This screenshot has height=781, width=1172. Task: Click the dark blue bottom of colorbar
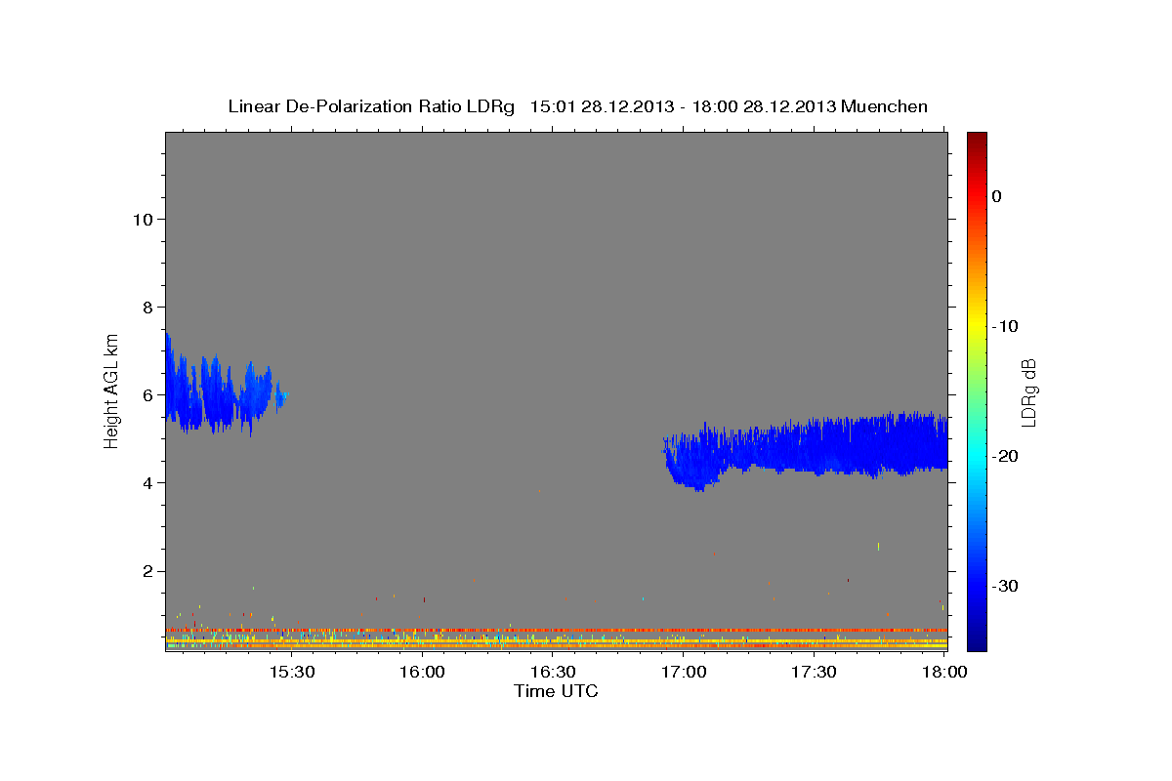(x=977, y=639)
